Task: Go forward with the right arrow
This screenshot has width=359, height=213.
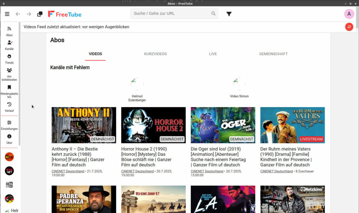Action: [29, 14]
